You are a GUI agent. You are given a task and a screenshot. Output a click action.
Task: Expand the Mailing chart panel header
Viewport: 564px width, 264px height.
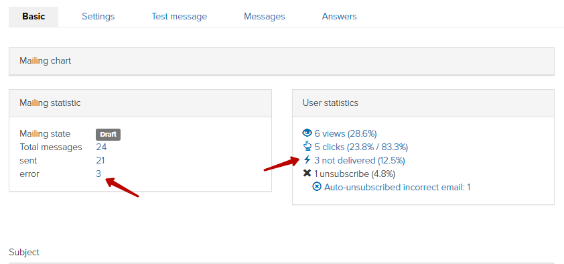coord(281,61)
